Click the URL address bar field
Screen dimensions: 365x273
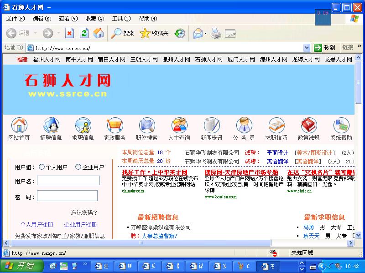[165, 48]
